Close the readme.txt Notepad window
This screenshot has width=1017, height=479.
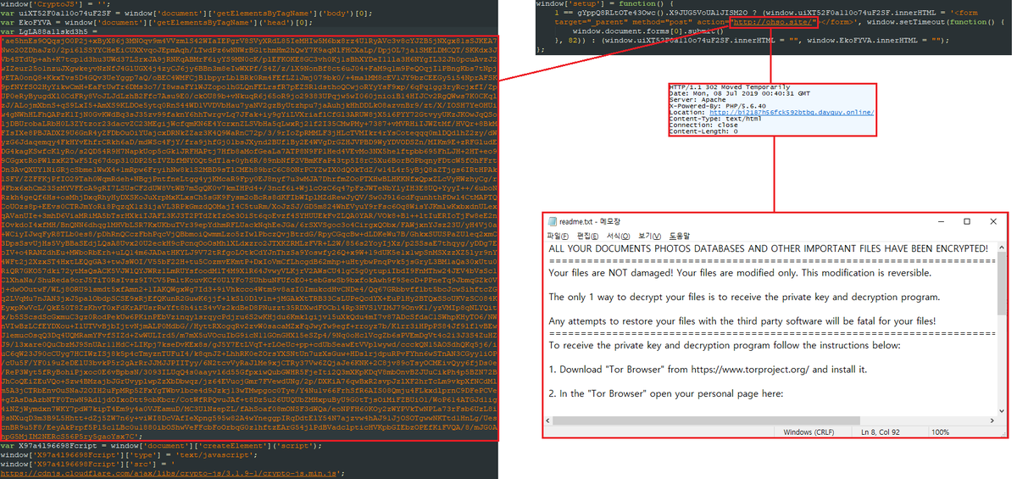[992, 220]
